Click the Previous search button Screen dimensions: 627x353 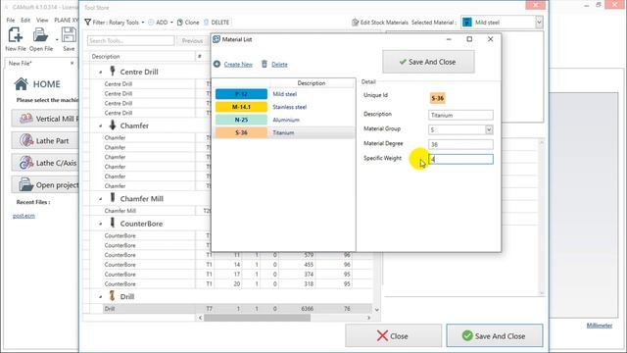pyautogui.click(x=192, y=41)
